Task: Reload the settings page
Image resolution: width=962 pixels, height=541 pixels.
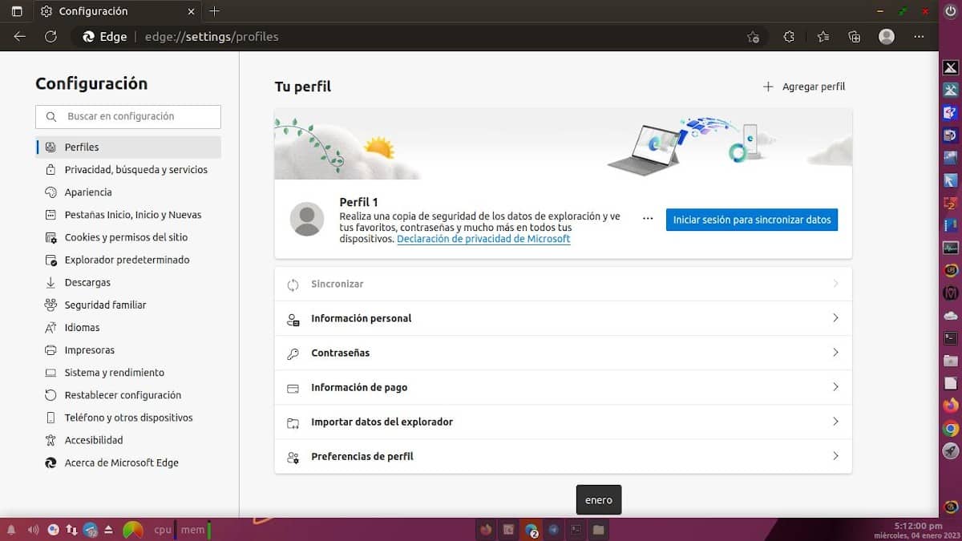Action: point(51,36)
